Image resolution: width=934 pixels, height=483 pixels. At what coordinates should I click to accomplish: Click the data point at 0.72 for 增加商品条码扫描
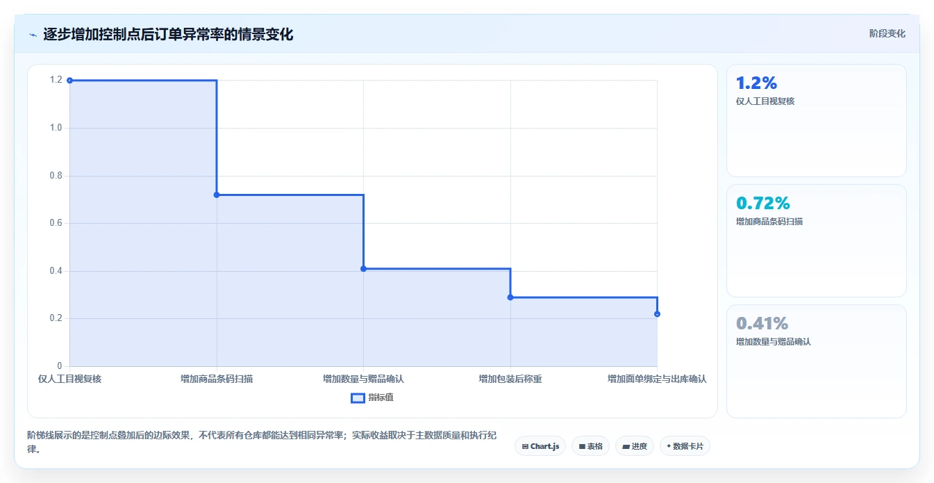click(217, 195)
